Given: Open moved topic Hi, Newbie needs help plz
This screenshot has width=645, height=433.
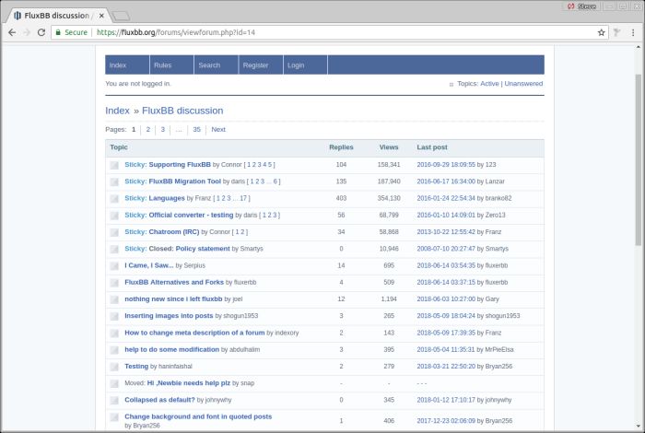Looking at the screenshot, I should pyautogui.click(x=188, y=383).
